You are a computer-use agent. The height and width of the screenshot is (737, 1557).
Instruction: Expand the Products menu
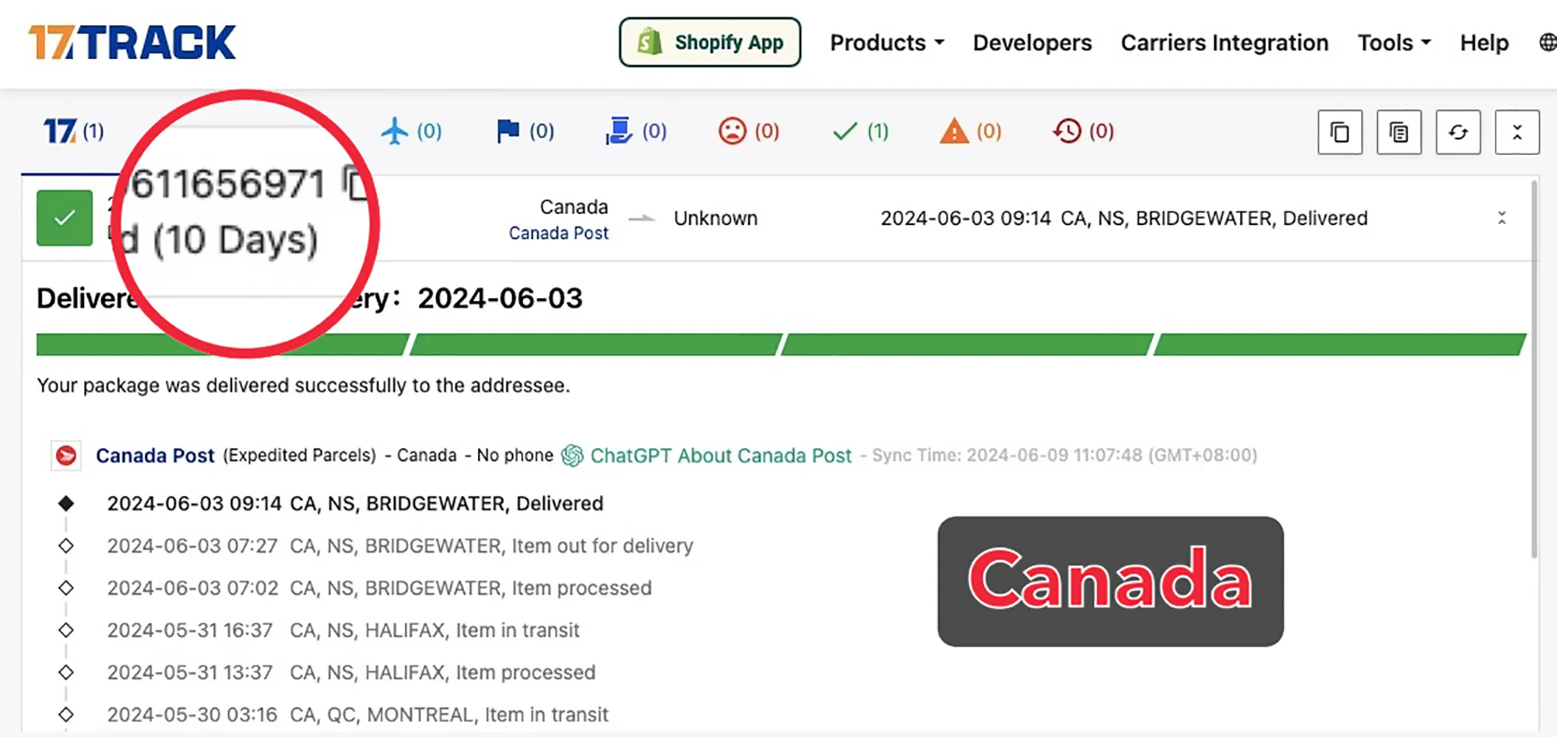(887, 43)
